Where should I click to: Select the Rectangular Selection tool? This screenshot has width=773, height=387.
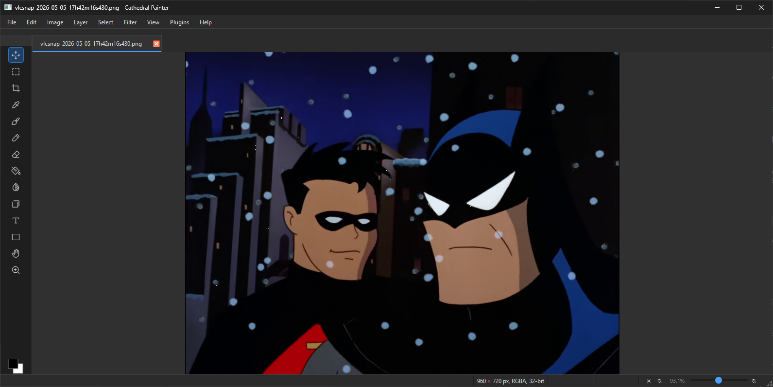(16, 71)
